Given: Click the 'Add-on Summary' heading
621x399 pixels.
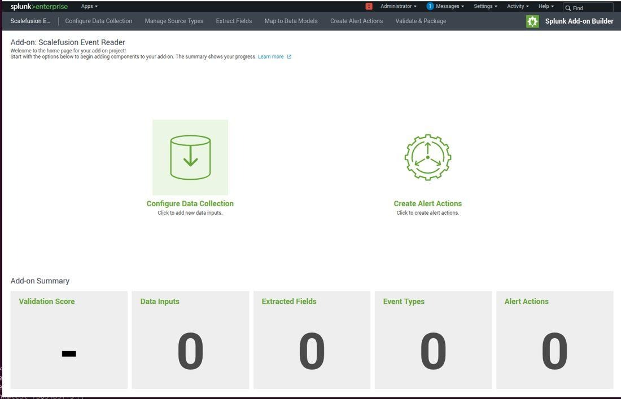Looking at the screenshot, I should point(40,281).
